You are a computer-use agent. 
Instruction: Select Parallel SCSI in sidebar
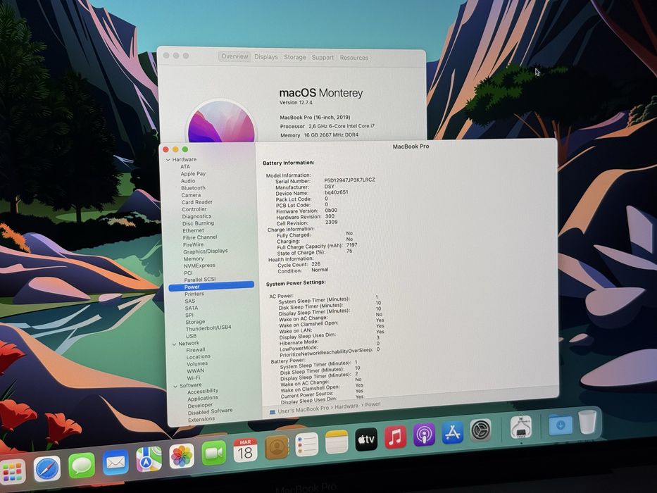pyautogui.click(x=200, y=280)
